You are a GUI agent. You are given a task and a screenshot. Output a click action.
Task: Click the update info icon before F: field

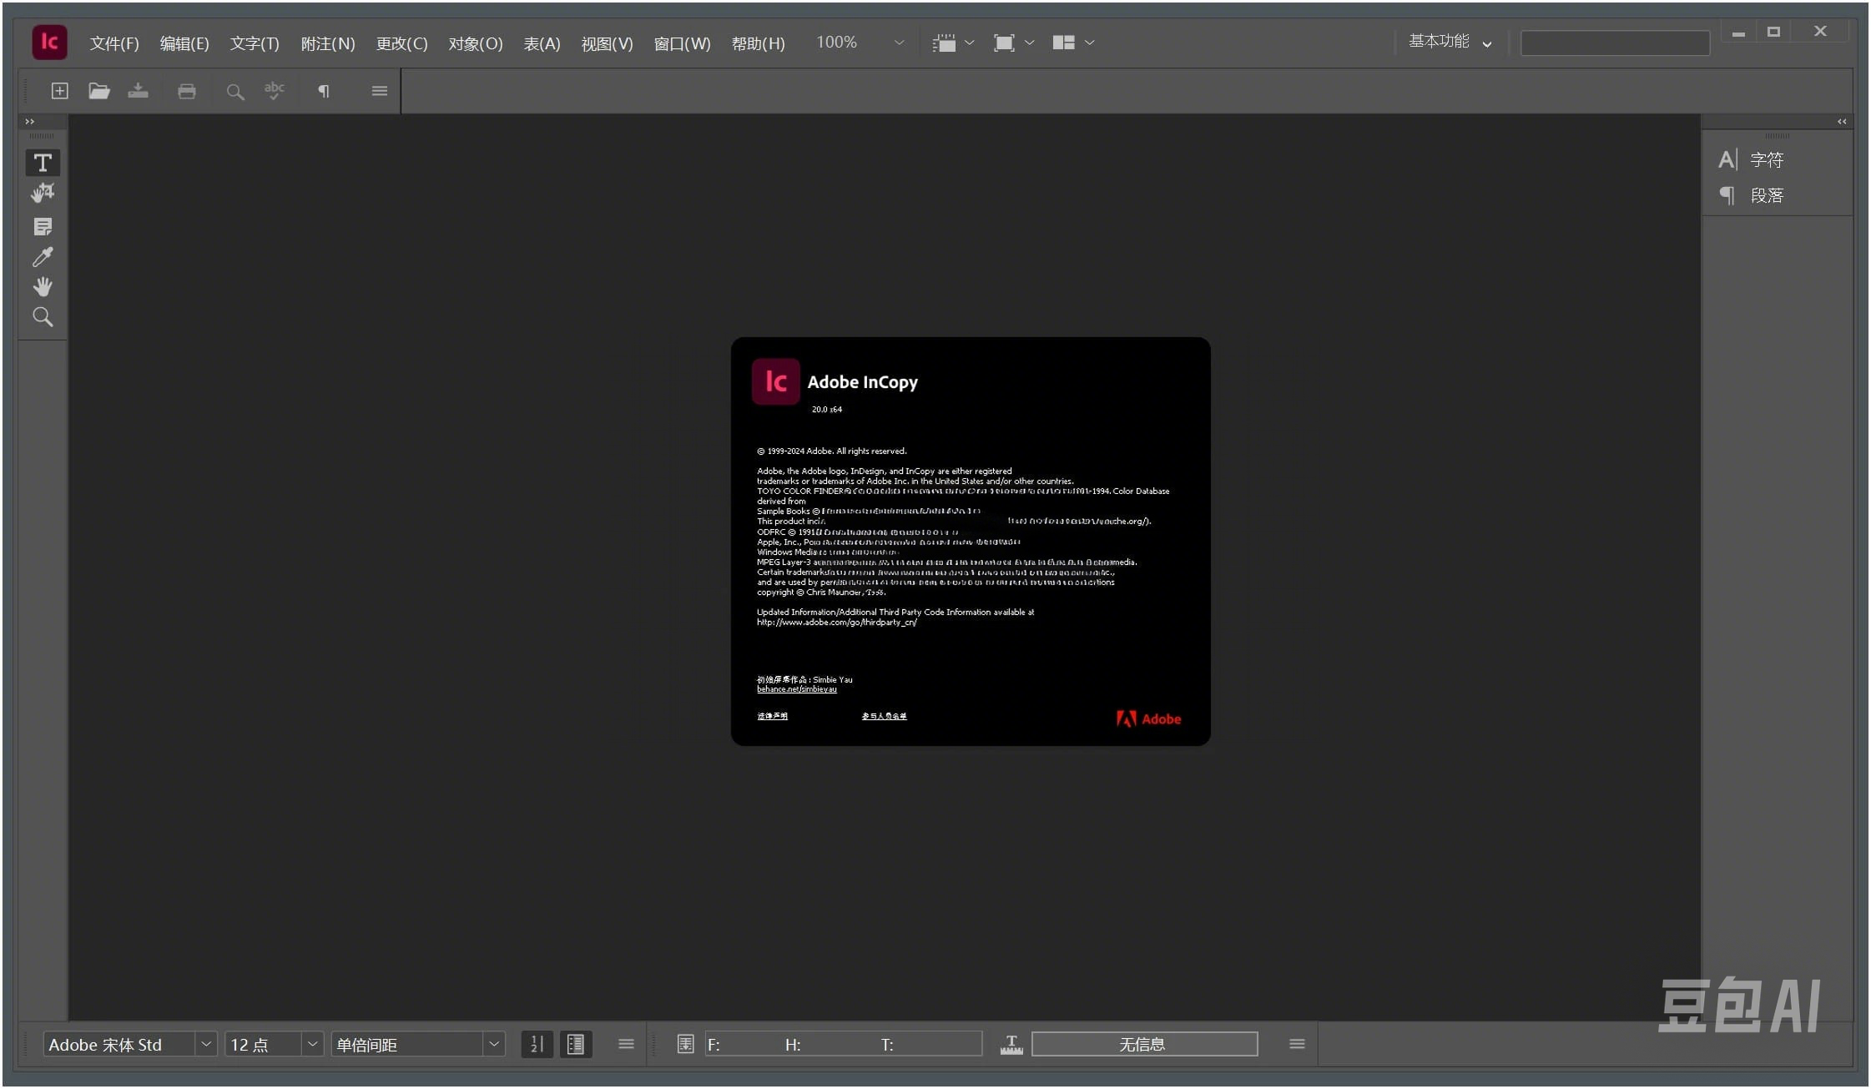[x=685, y=1044]
